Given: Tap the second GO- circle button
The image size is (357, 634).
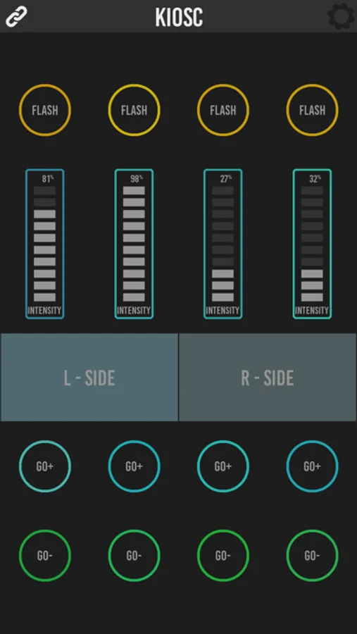Looking at the screenshot, I should (x=134, y=556).
